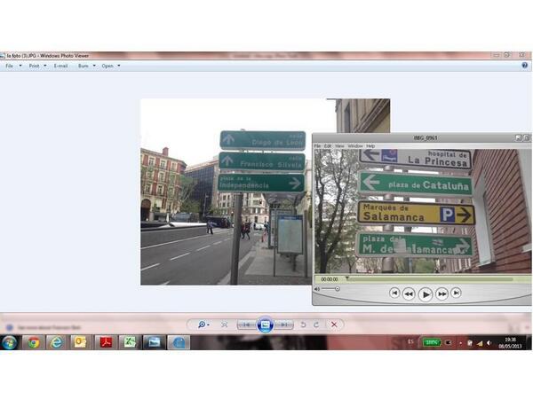Click E-mail in Photo Viewer toolbar

(x=60, y=66)
